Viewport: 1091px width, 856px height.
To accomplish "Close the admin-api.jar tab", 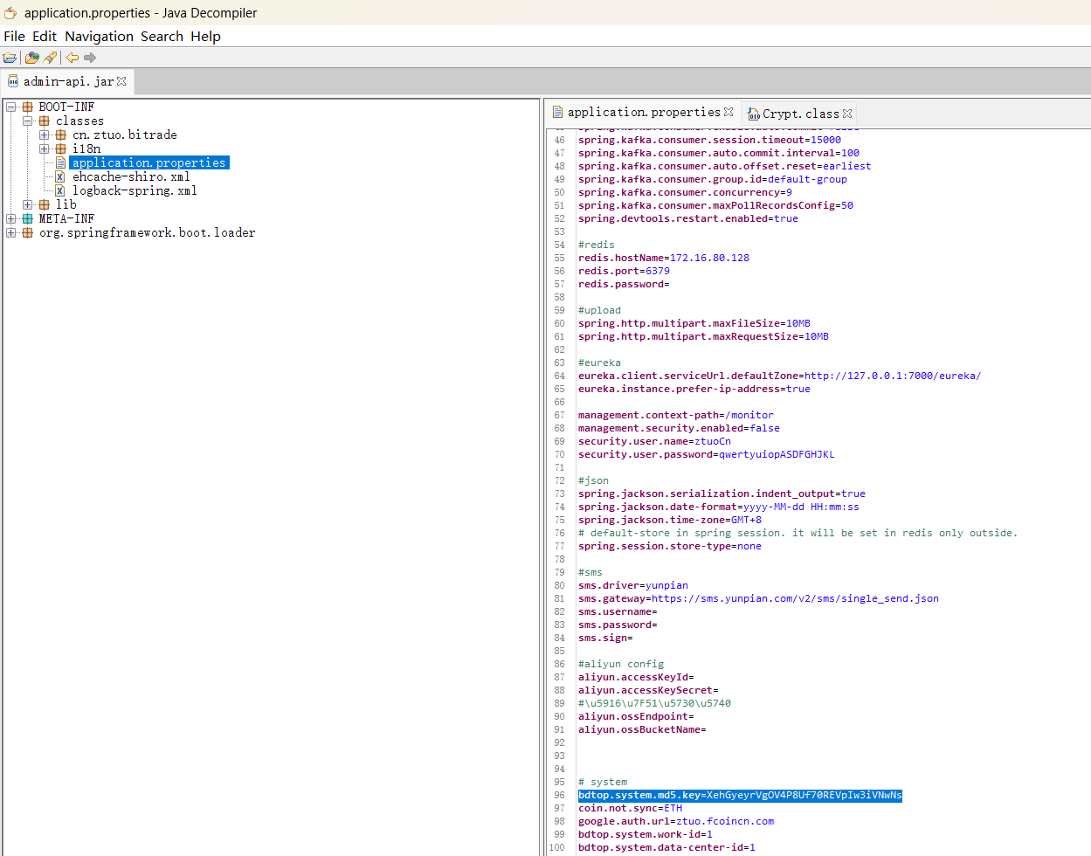I will pos(121,81).
